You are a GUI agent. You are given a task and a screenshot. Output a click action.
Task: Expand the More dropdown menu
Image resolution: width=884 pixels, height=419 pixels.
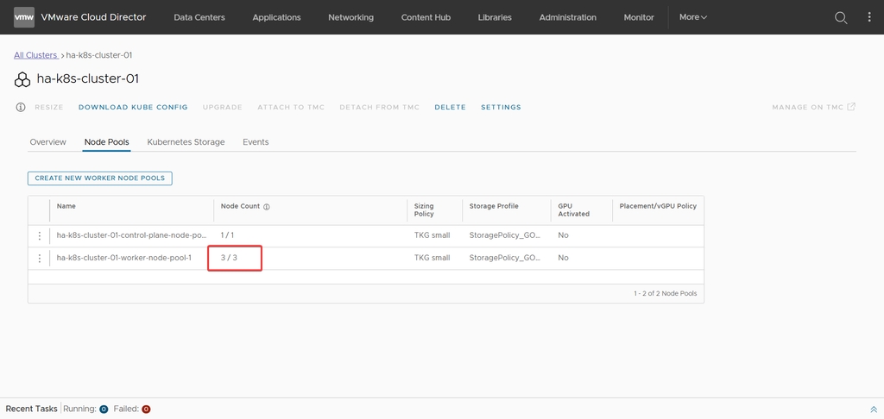[x=692, y=17]
